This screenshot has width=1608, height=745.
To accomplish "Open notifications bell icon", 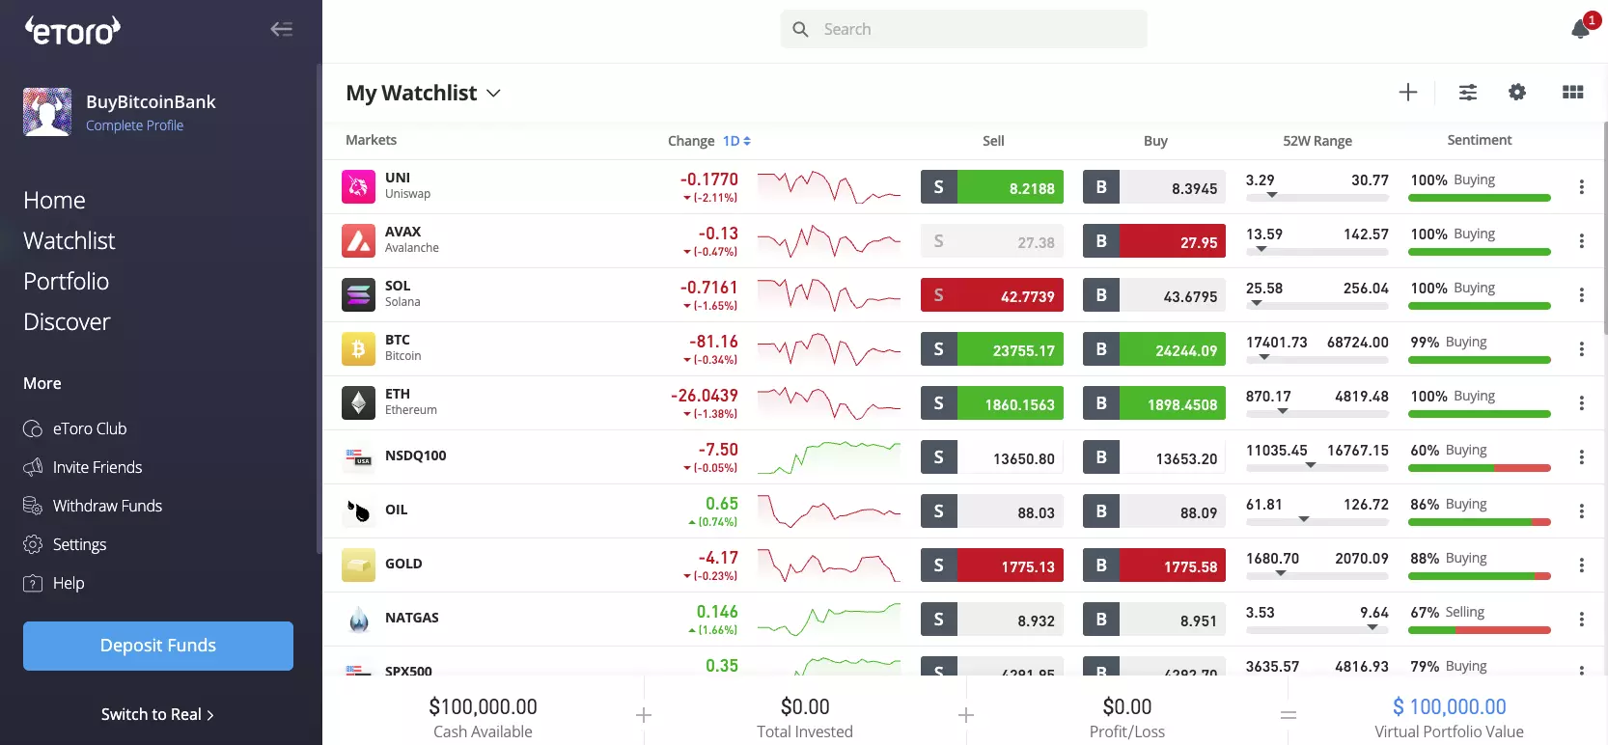I will [1581, 29].
